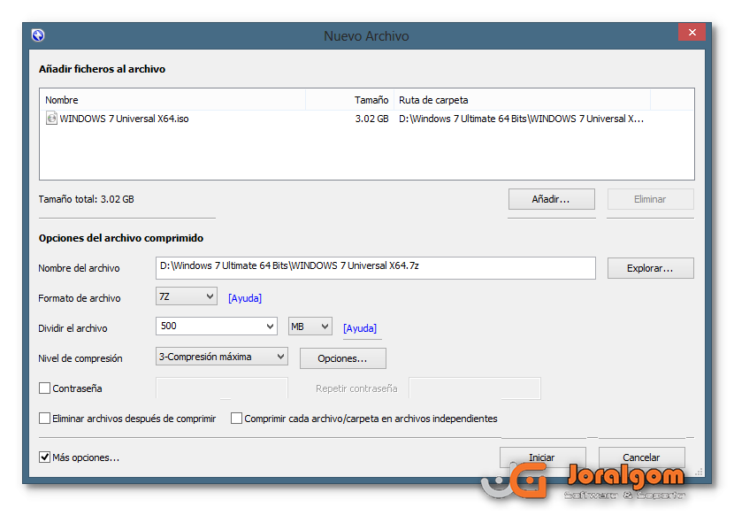Click the Contraseña password field
The height and width of the screenshot is (515, 734).
pos(221,388)
